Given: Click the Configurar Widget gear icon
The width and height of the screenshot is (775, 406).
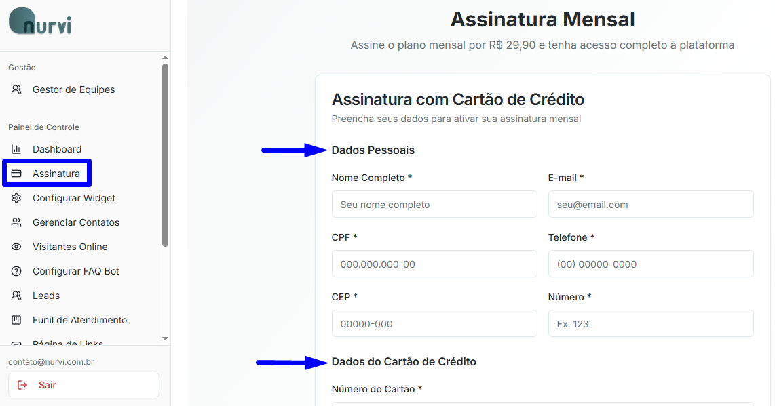Looking at the screenshot, I should coord(17,198).
